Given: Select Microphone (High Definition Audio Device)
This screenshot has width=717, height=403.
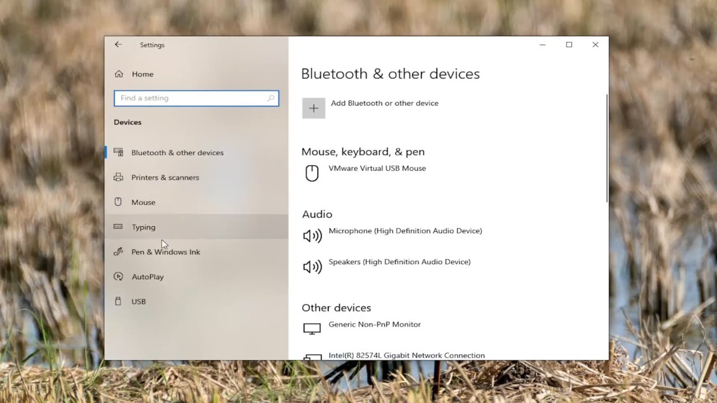Looking at the screenshot, I should [405, 231].
